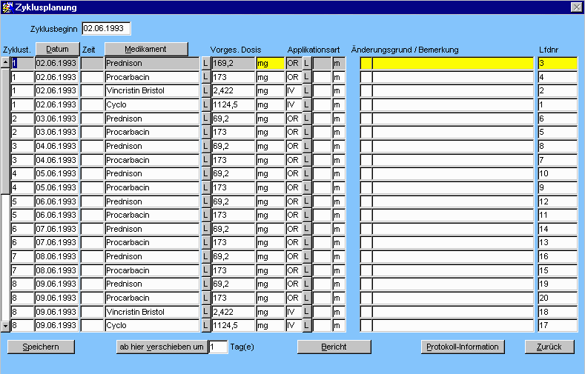Click the Medikament column header button
Screen dimensions: 585x374
pyautogui.click(x=145, y=50)
